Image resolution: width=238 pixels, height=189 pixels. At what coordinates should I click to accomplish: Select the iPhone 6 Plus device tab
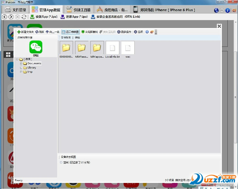[x=164, y=10]
